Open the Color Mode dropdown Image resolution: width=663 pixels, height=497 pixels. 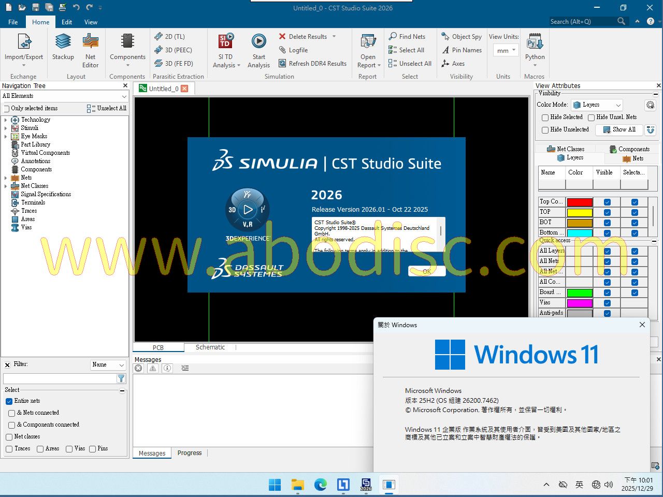[596, 105]
